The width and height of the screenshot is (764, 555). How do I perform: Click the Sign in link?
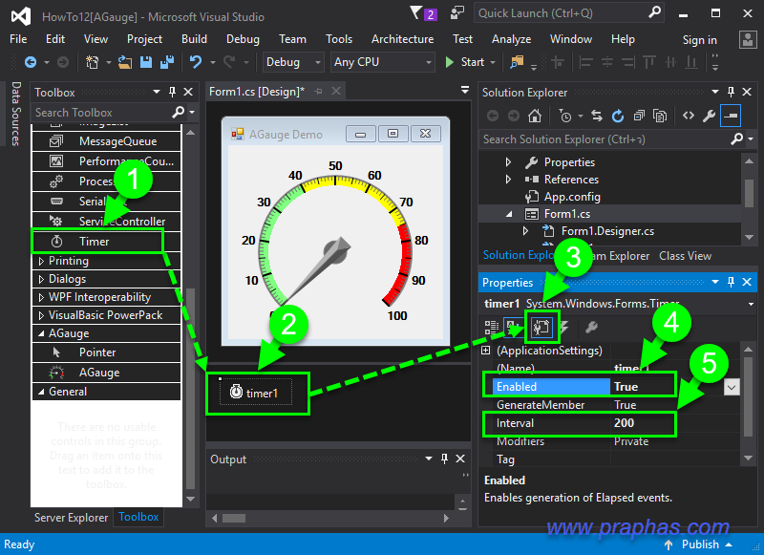point(699,40)
